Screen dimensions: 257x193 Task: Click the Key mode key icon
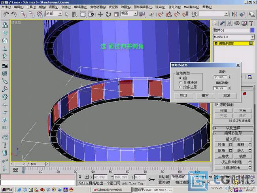point(151,180)
